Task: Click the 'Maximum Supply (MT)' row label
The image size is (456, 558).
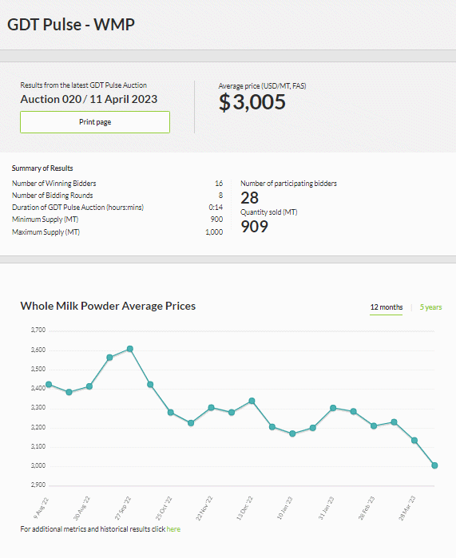Action: tap(46, 232)
